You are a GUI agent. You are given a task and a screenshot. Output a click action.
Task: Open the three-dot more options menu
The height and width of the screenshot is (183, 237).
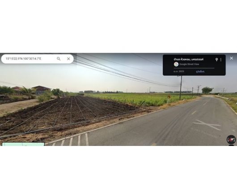(x=221, y=60)
